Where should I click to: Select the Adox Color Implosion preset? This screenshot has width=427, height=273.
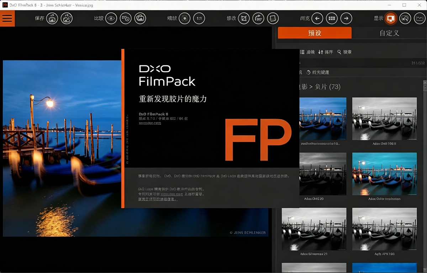pyautogui.click(x=384, y=174)
